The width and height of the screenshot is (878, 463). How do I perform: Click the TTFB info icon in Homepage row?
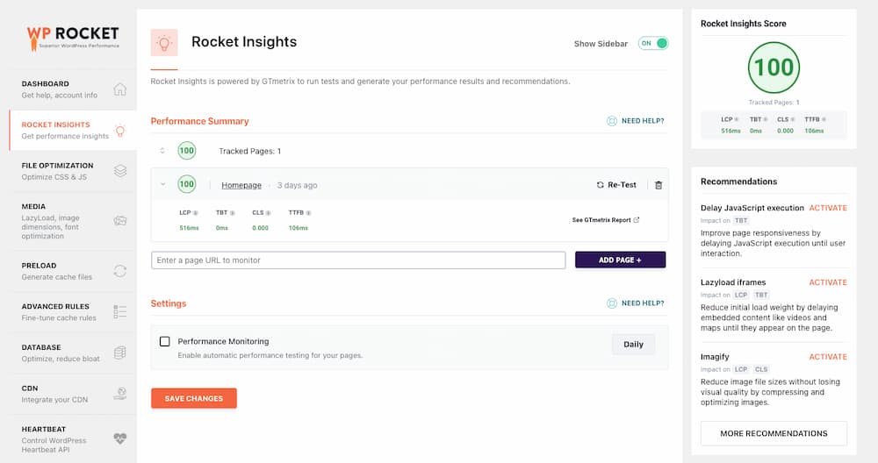tap(308, 213)
